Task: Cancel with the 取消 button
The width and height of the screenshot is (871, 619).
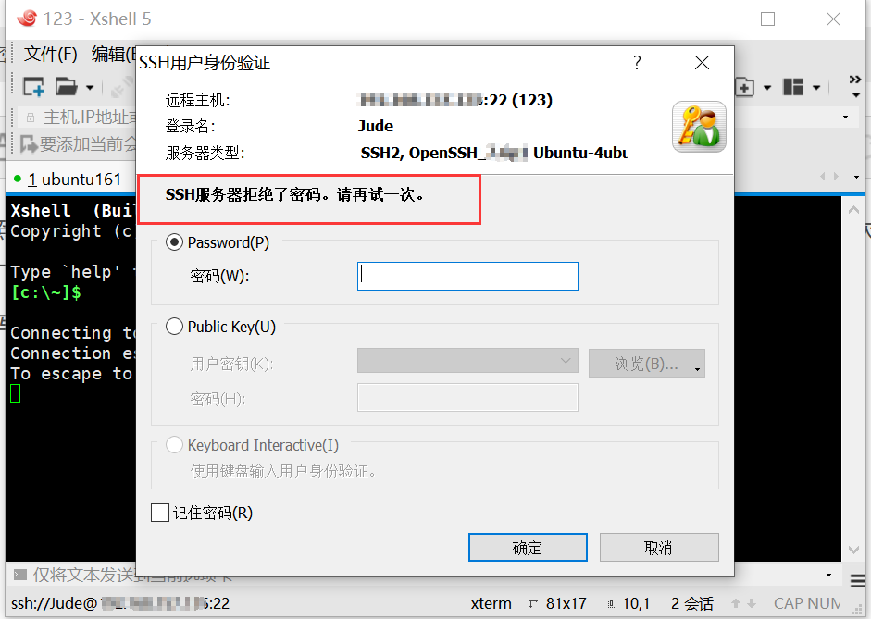Action: click(x=659, y=548)
